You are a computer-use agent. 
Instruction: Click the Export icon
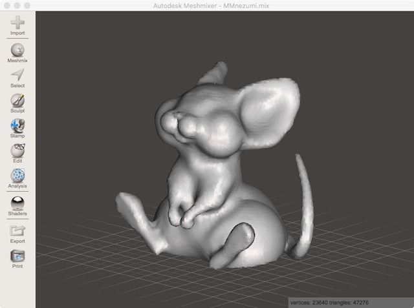coord(17,231)
